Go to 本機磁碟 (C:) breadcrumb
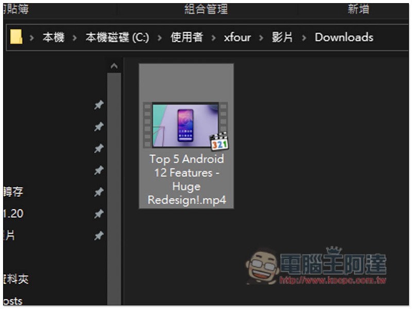The width and height of the screenshot is (412, 309). pyautogui.click(x=117, y=38)
